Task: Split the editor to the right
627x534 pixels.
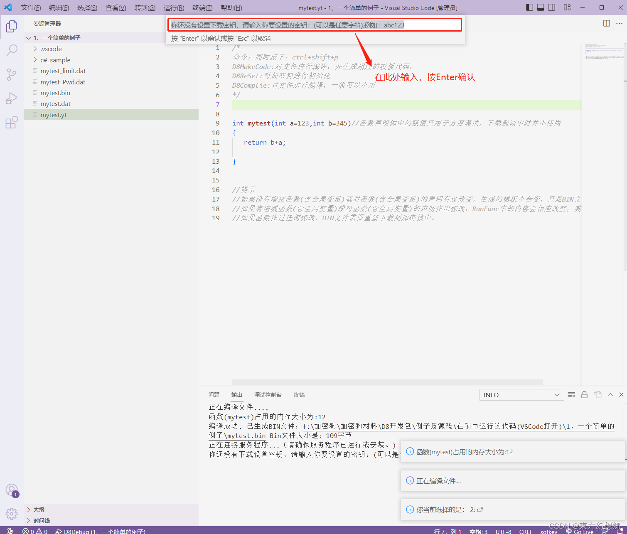Action: pyautogui.click(x=607, y=23)
